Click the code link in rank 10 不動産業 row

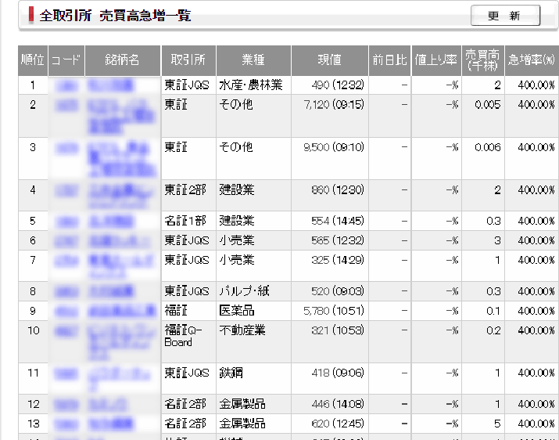[66, 330]
